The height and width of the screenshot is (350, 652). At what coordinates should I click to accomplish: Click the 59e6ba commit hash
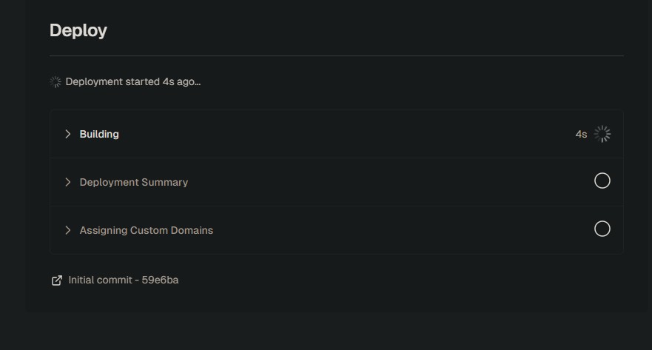tap(161, 280)
